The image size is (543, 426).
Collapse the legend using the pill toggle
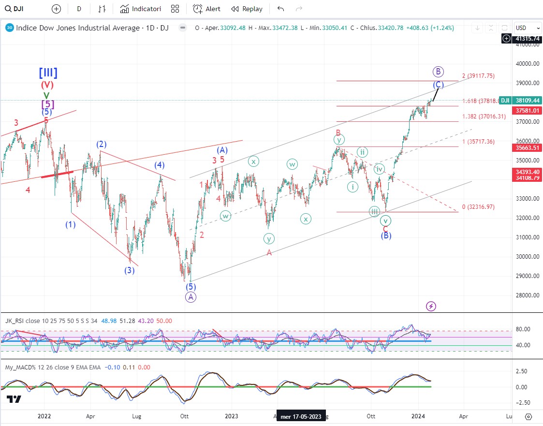pos(183,28)
